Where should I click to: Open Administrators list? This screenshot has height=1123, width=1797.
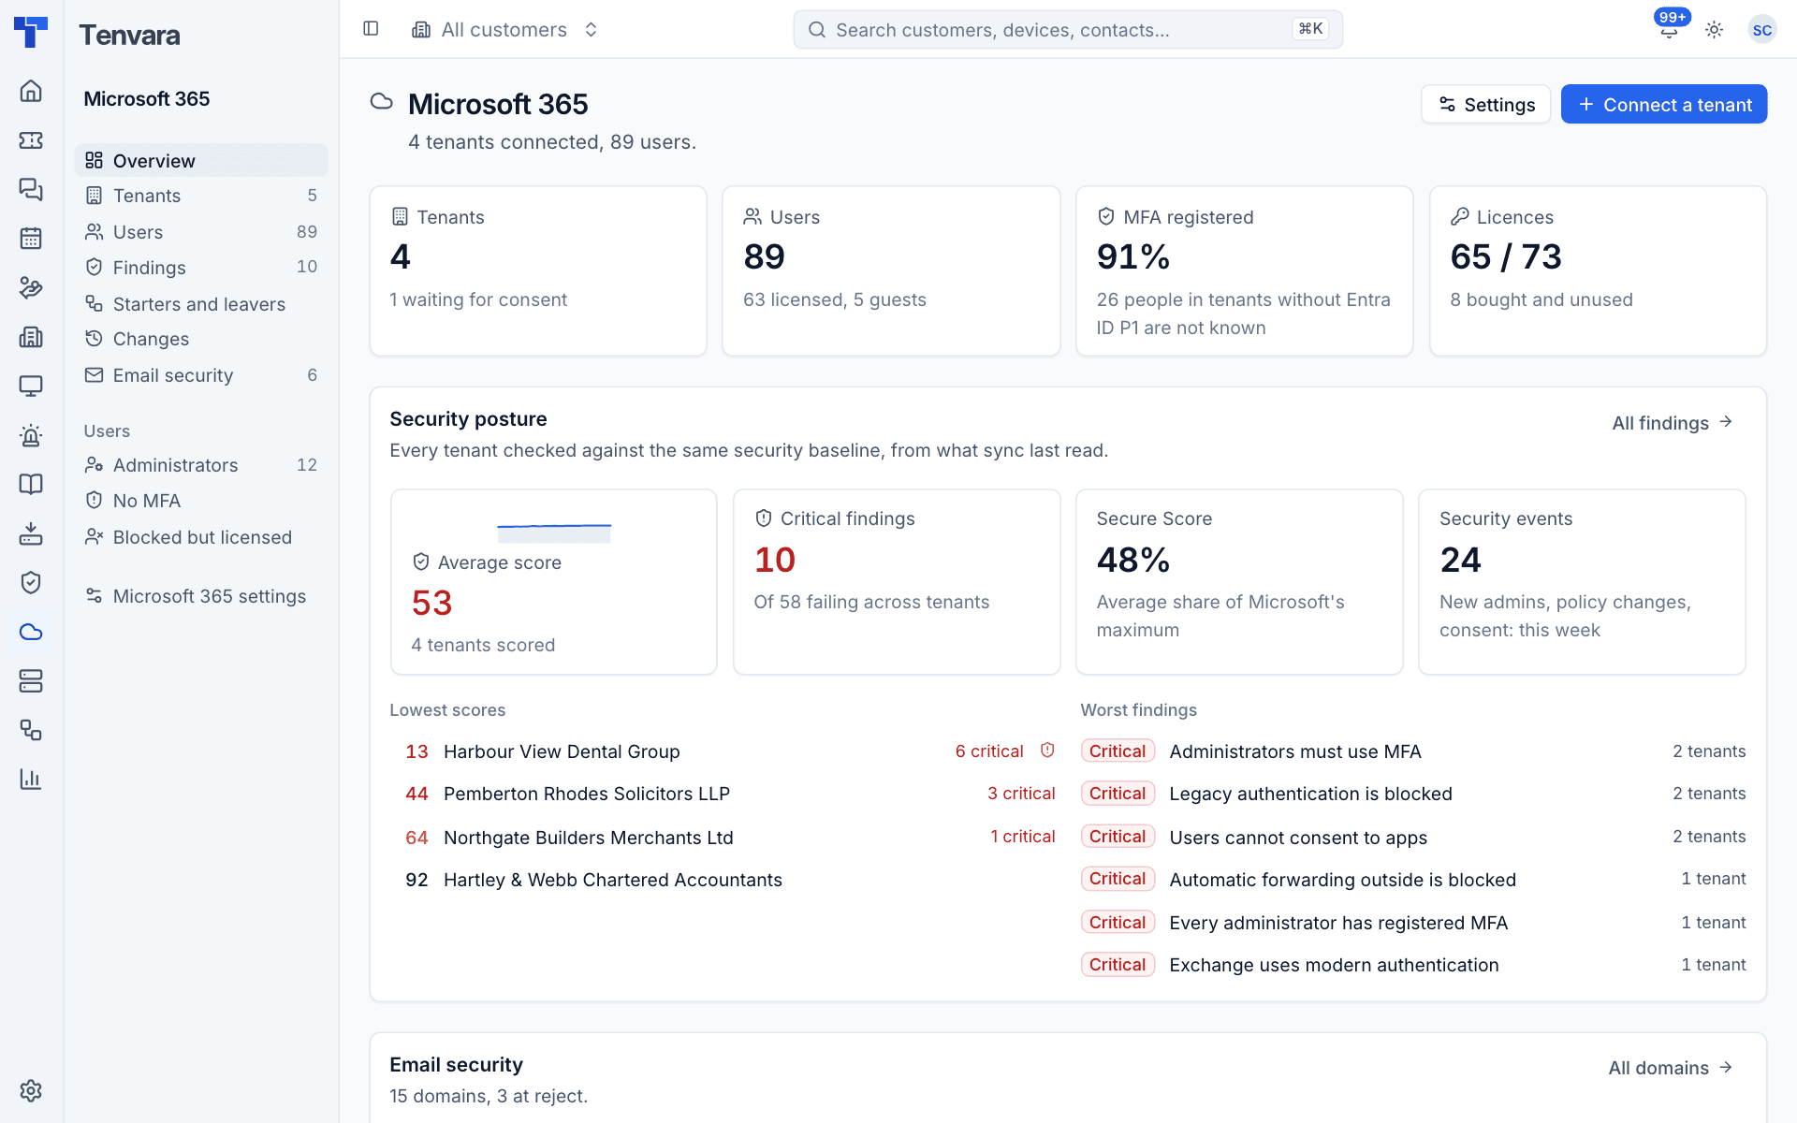201,465
